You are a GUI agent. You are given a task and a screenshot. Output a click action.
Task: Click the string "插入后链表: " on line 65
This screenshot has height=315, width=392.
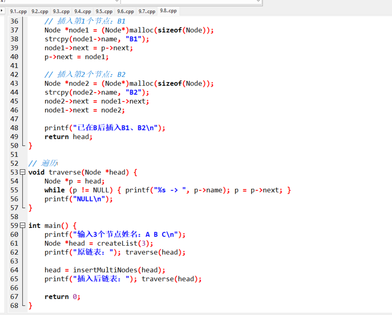coord(101,279)
